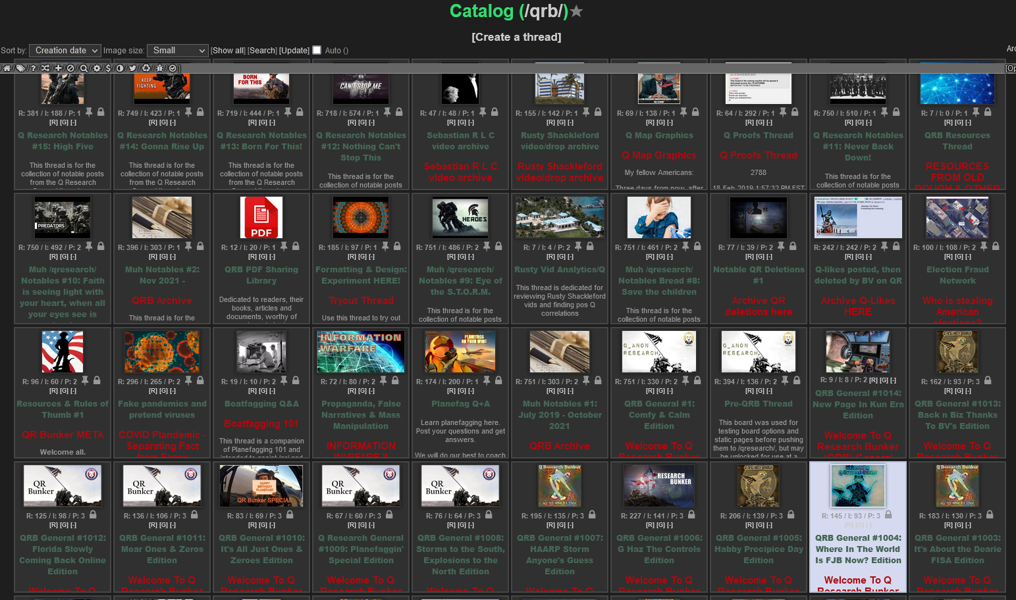Toggle the Auto update checkbox
Viewport: 1016px width, 600px height.
coord(317,50)
